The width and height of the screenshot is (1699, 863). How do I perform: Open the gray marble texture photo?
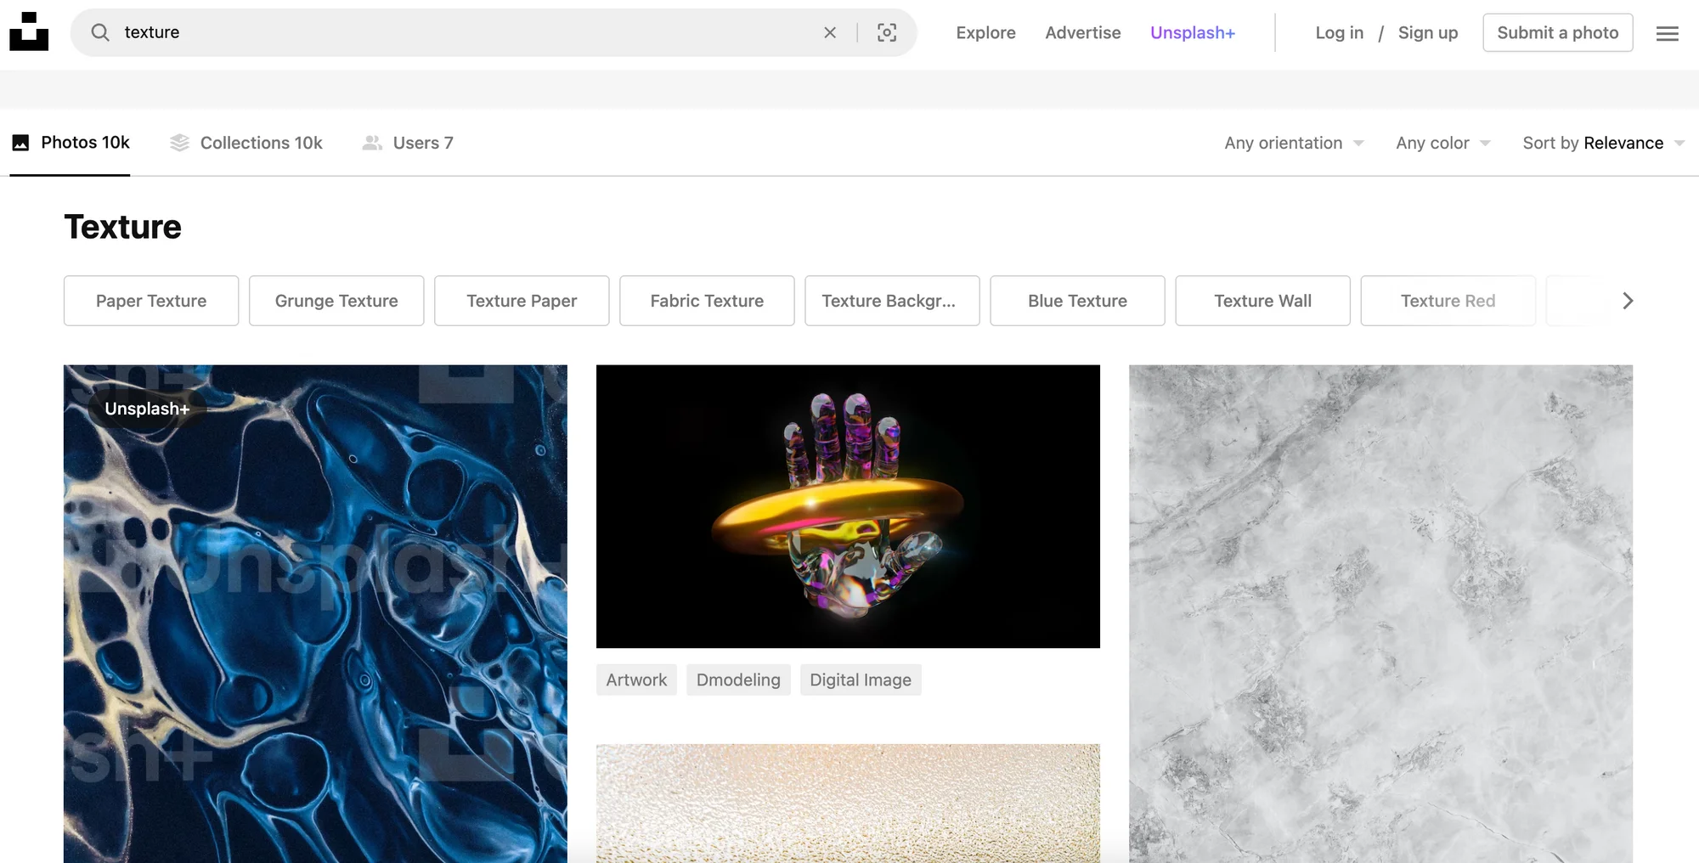pyautogui.click(x=1380, y=612)
